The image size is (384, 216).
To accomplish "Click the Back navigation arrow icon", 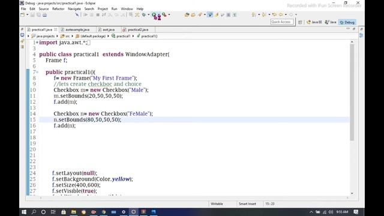I will pos(281,14).
